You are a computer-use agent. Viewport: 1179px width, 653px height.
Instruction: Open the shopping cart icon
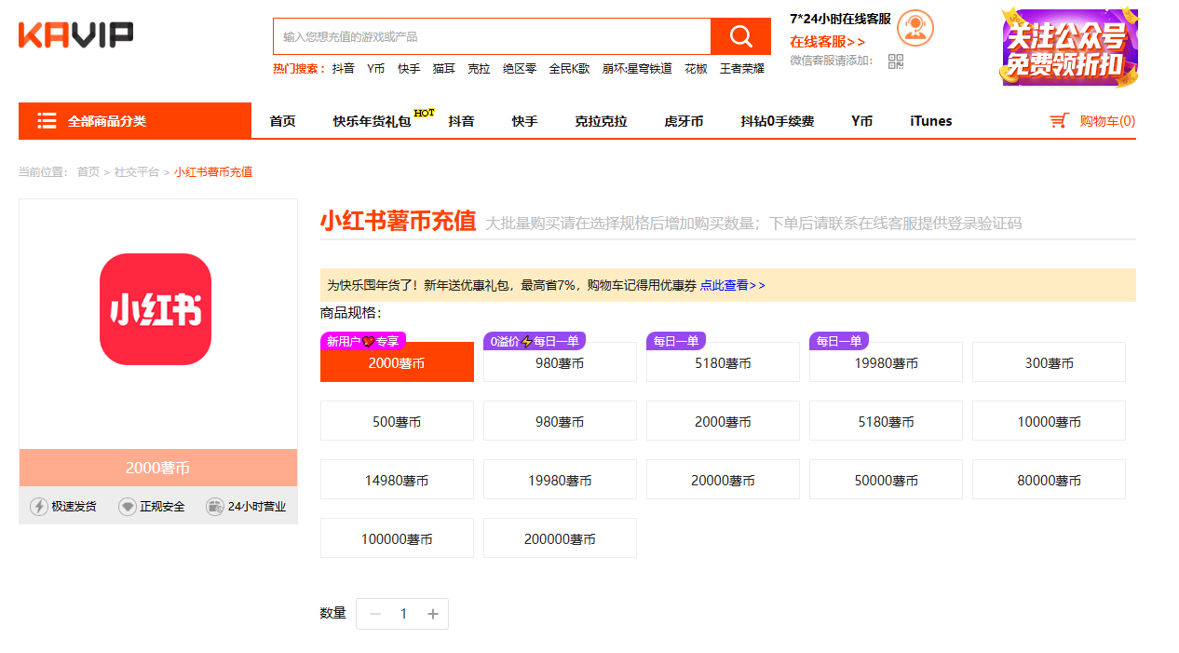[1058, 121]
